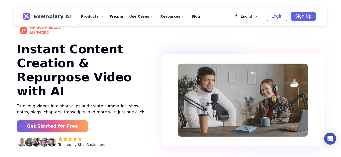Expand the Resources dropdown menu

click(172, 16)
